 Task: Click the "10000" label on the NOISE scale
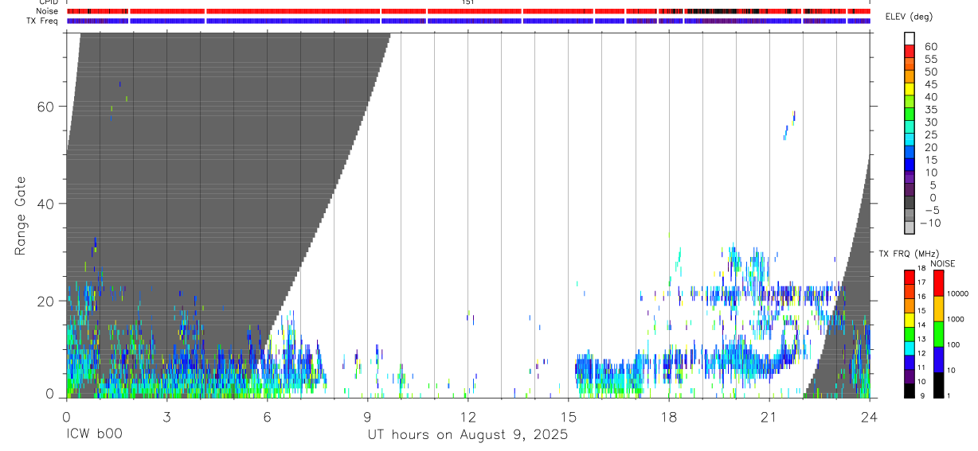[x=958, y=294]
